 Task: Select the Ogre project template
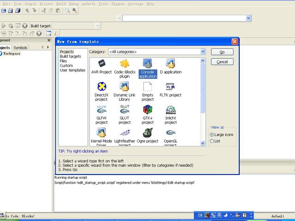147,135
